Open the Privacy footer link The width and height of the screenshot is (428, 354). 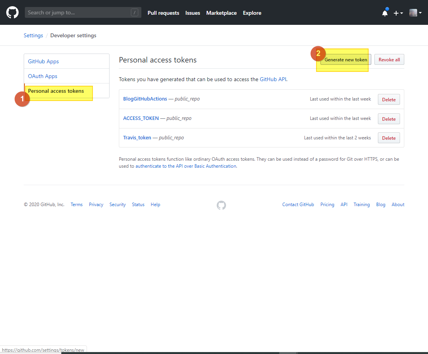pos(96,205)
